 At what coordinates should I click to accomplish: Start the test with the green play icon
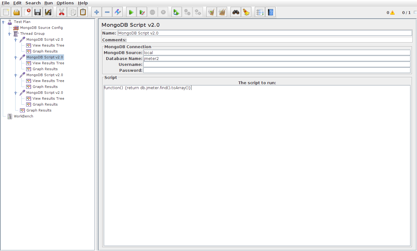(x=131, y=12)
